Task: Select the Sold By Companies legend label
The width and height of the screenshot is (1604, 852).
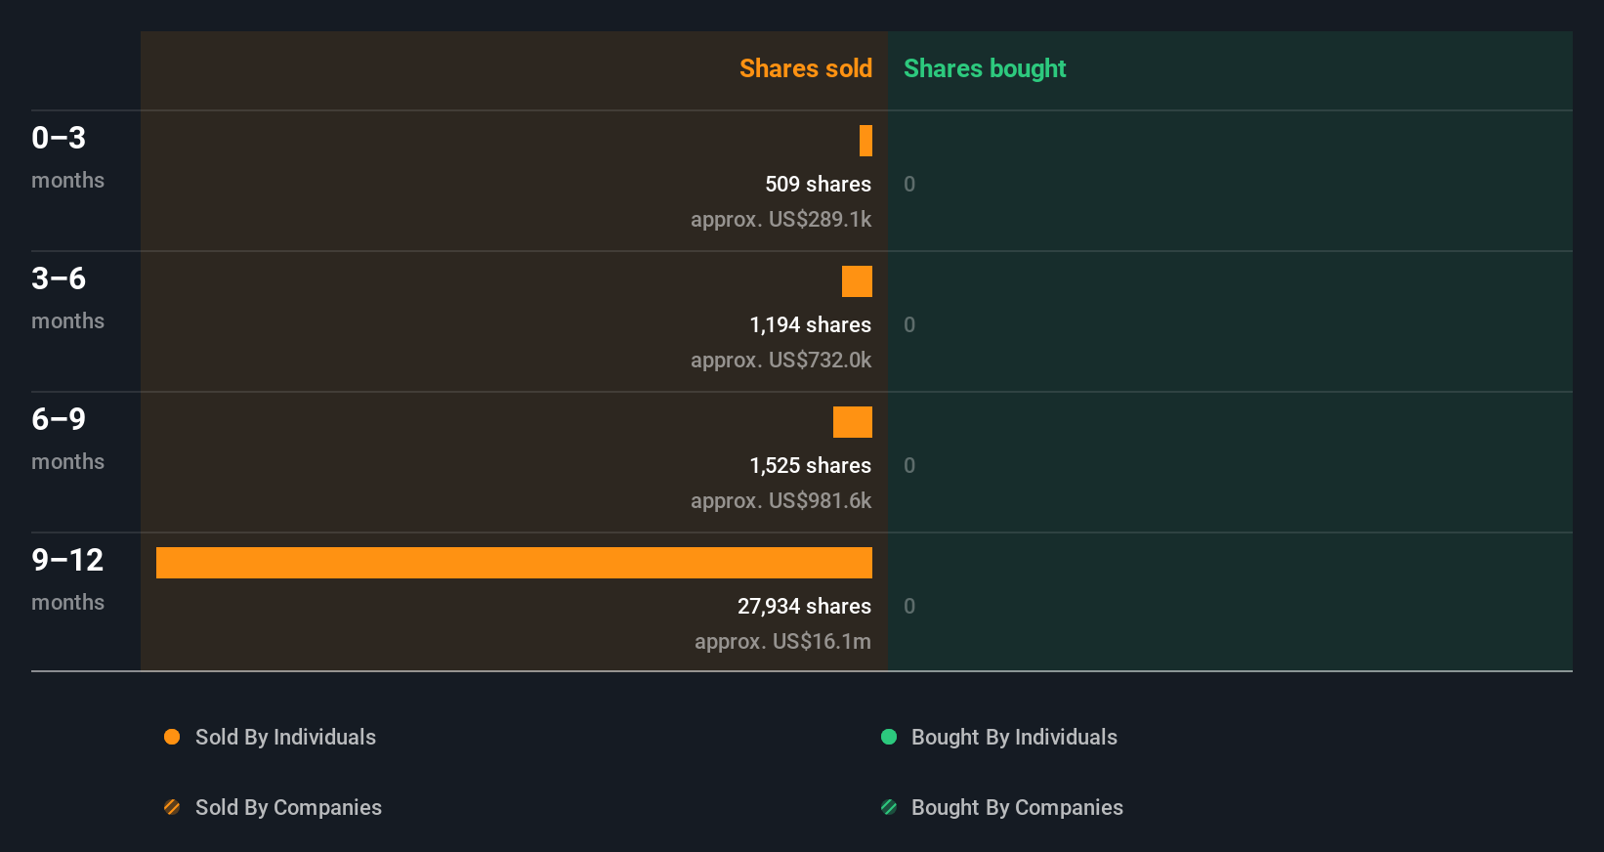Action: [x=288, y=807]
